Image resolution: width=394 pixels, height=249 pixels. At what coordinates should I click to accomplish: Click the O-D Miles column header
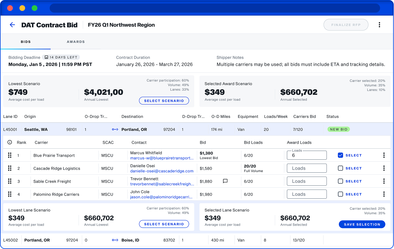(221, 117)
